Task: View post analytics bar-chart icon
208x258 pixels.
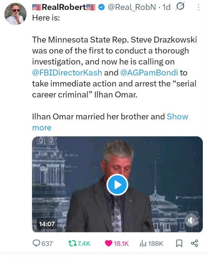Action: coord(143,243)
